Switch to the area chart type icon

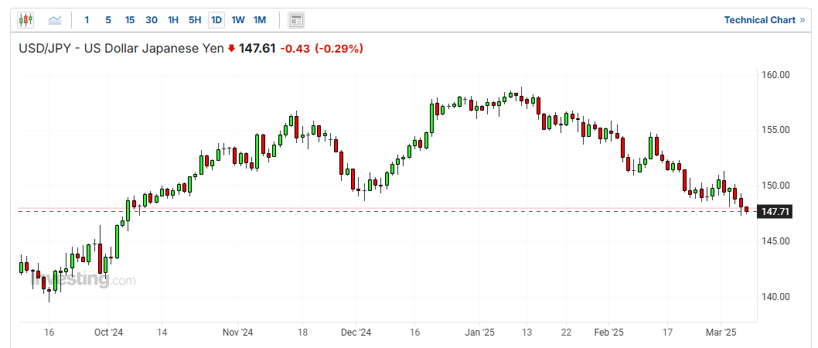click(55, 20)
